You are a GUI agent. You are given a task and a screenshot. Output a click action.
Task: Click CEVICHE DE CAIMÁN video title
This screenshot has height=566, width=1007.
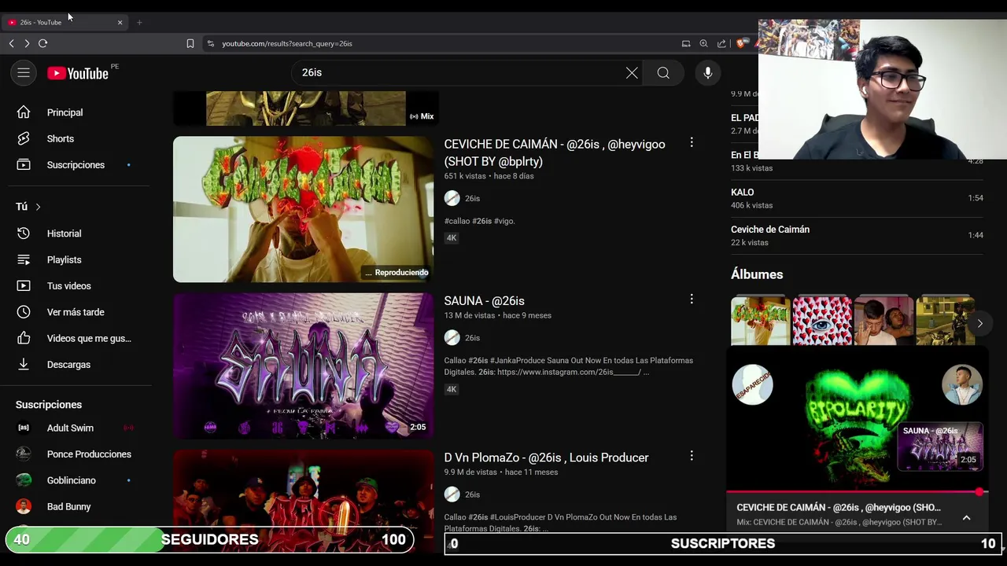pos(555,153)
